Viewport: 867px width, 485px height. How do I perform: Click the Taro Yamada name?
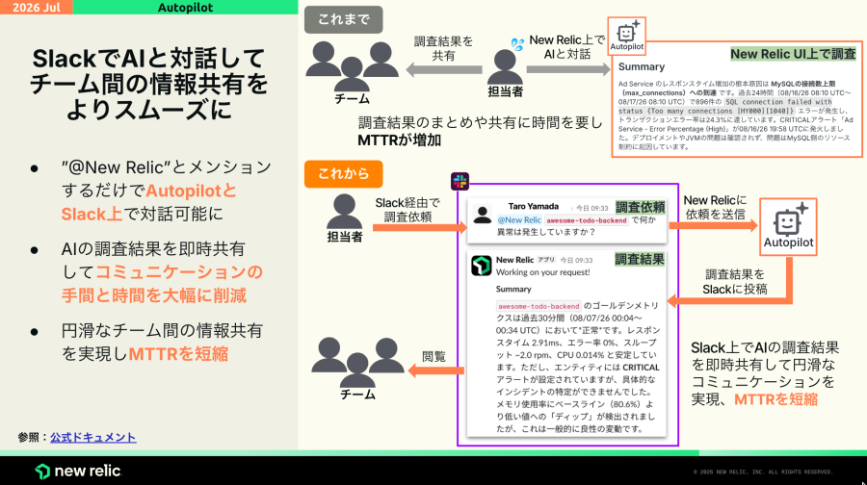533,207
